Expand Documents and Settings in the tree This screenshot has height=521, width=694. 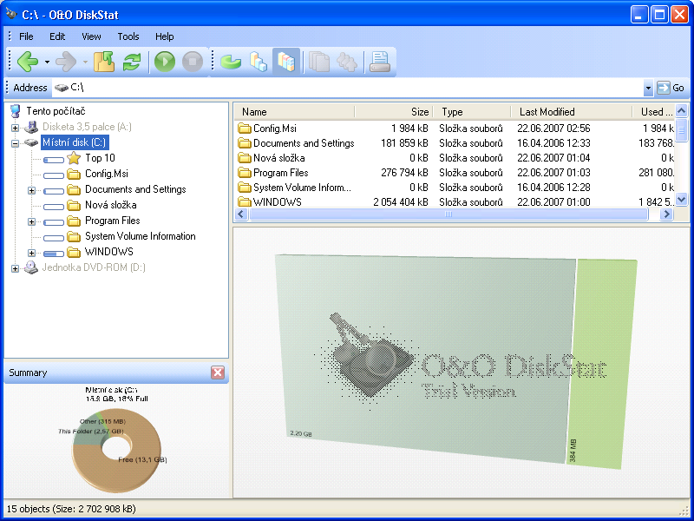pos(31,190)
